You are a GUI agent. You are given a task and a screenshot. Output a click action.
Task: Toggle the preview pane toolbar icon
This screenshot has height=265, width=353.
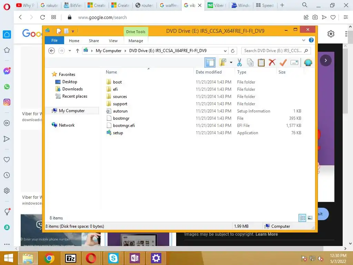[x=210, y=62]
